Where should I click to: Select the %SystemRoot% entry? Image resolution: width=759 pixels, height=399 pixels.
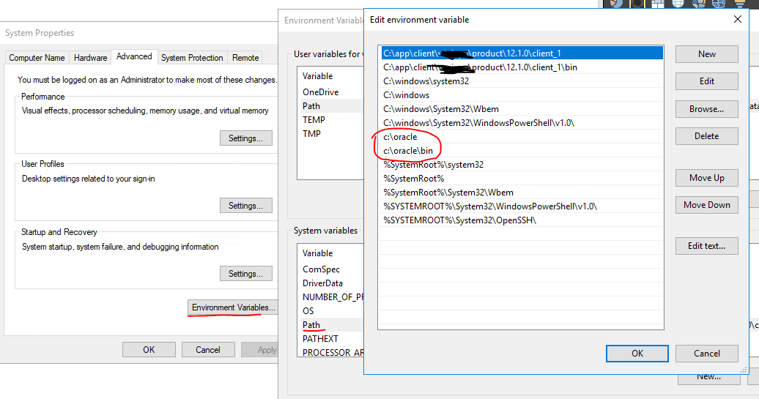tap(522, 179)
